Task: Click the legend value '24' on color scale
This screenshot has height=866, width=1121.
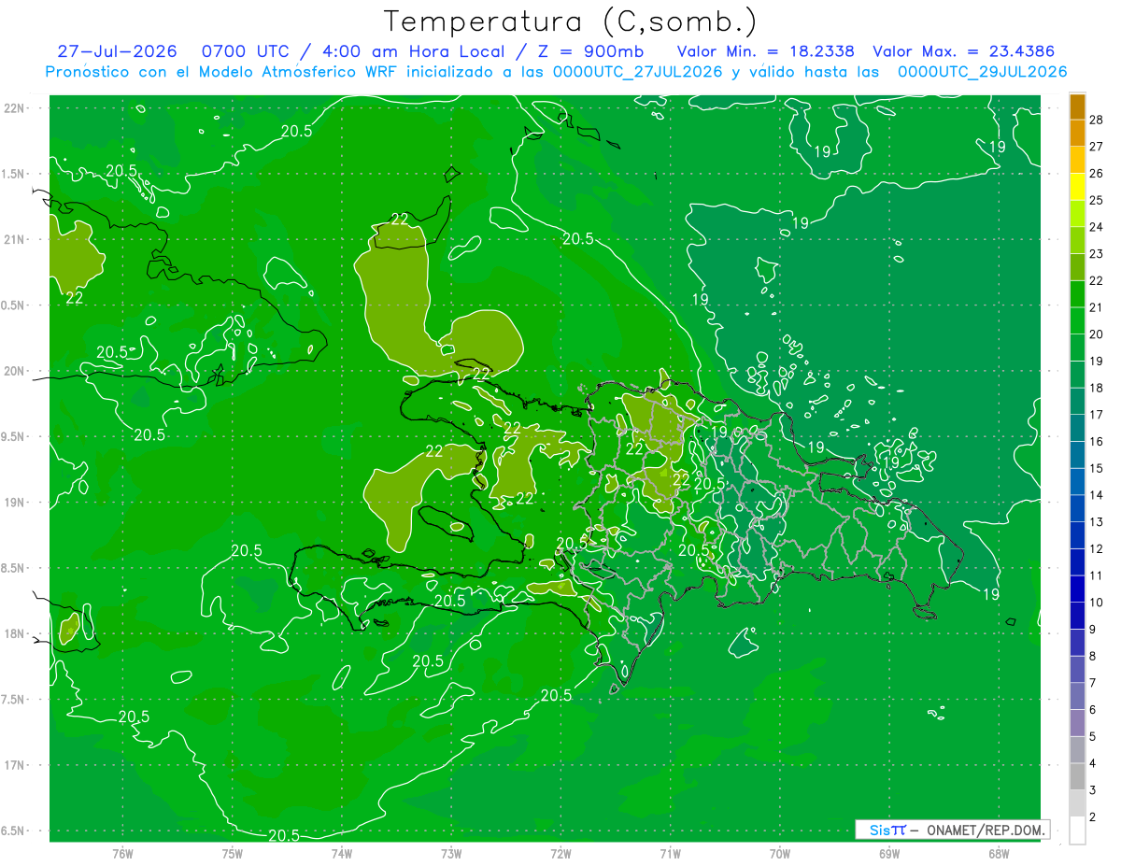Action: point(1097,227)
